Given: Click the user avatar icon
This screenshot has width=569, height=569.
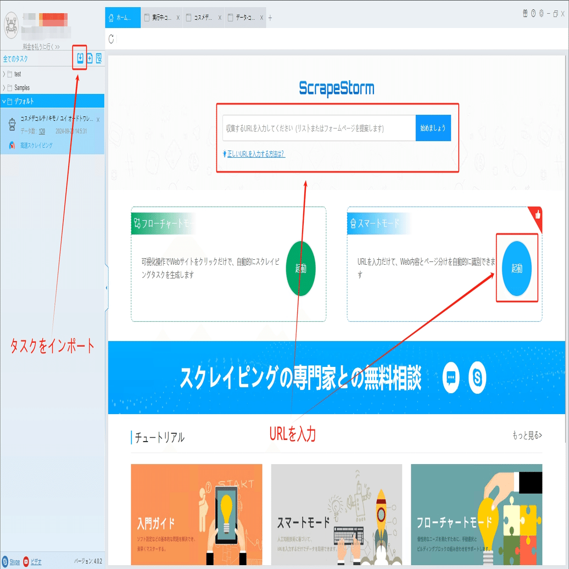Looking at the screenshot, I should pos(11,25).
